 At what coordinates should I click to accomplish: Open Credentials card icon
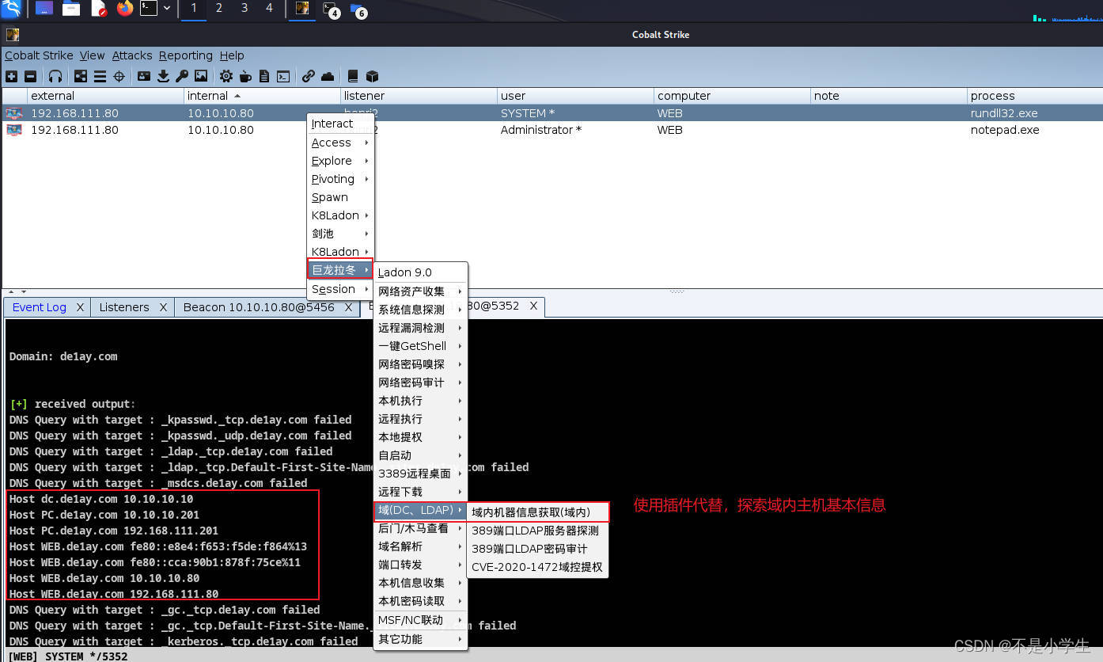[x=144, y=76]
